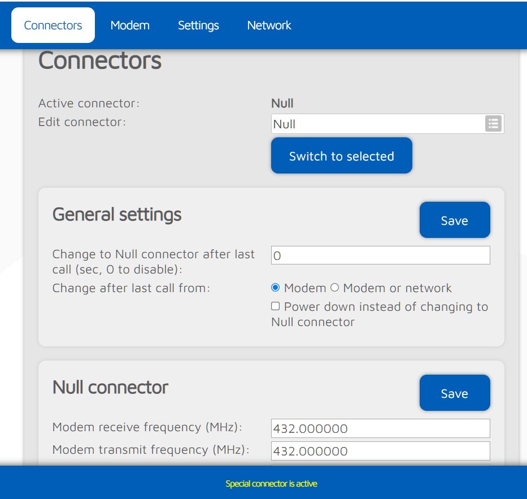Go to the Network tab
Screen dimensions: 527x499
(269, 25)
